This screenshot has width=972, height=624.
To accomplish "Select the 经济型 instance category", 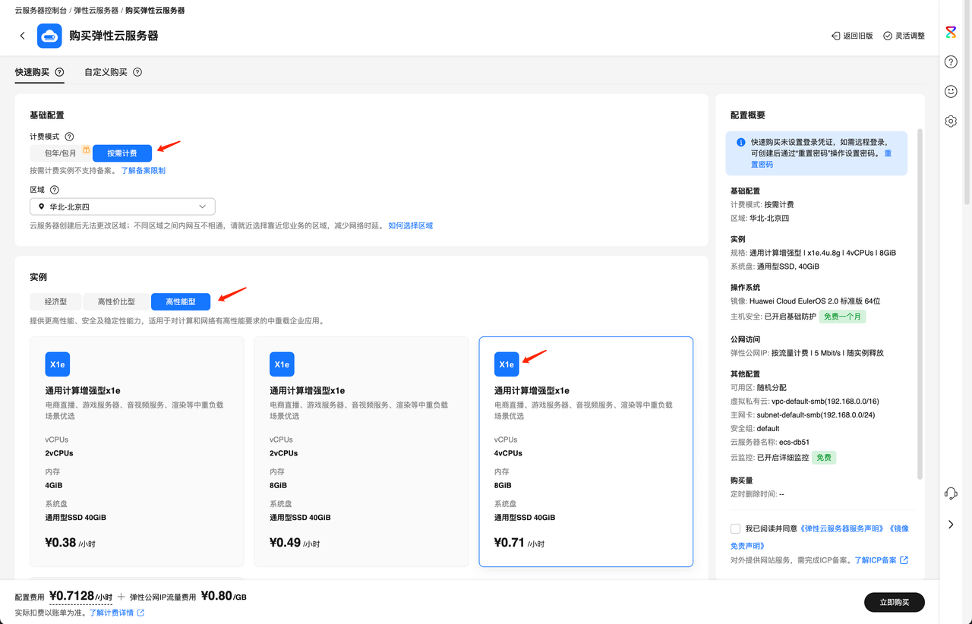I will (x=55, y=301).
